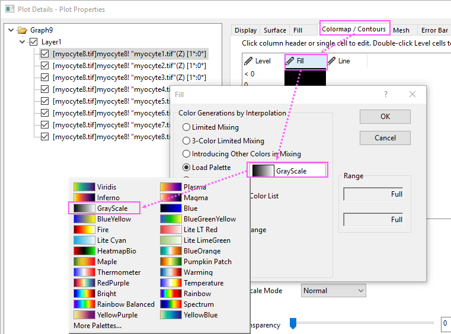Select the Load Palette radio button
Viewport: 451px width, 334px height.
[x=186, y=167]
